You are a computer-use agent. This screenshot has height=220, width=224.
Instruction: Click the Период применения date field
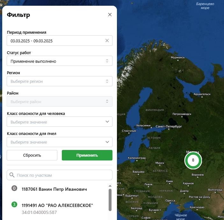(56, 41)
